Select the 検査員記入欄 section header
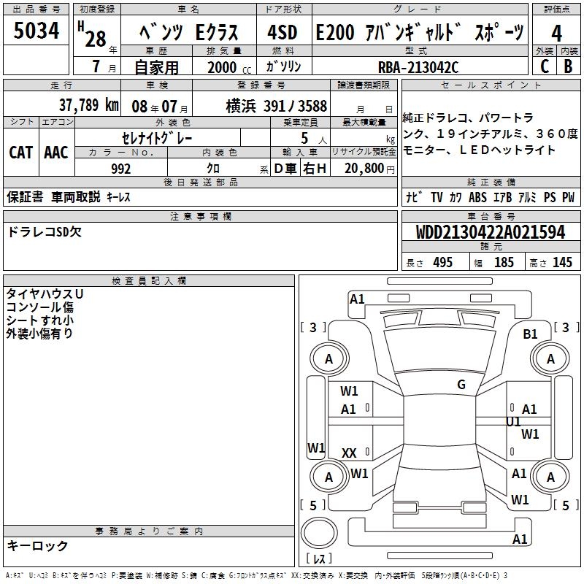The height and width of the screenshot is (584, 584). [x=149, y=281]
